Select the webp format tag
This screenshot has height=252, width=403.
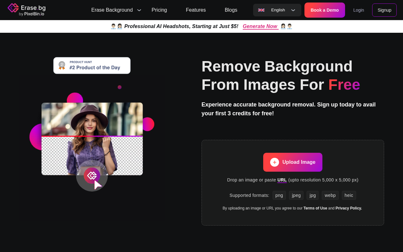(330, 195)
